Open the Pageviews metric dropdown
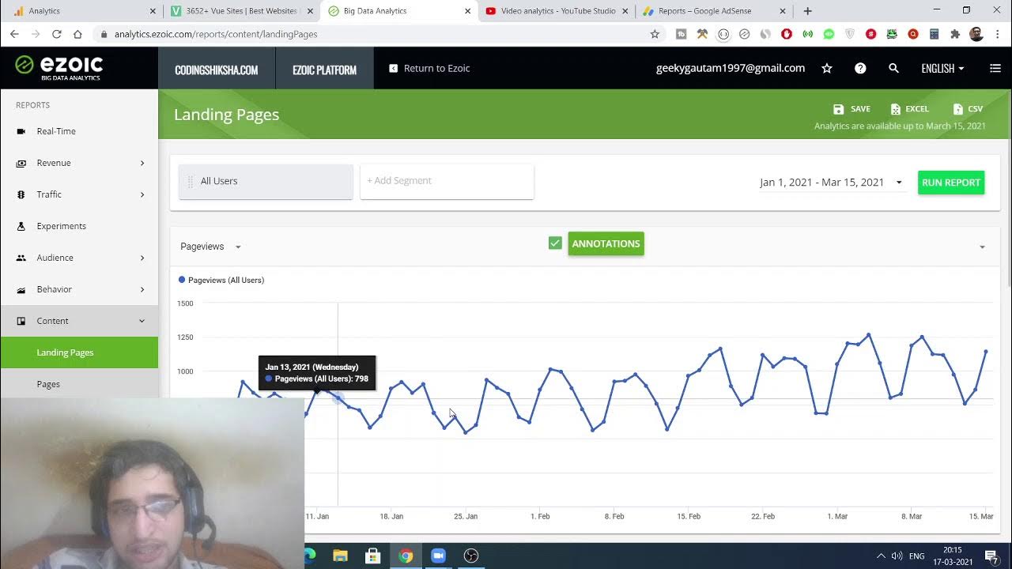This screenshot has width=1012, height=569. 210,247
